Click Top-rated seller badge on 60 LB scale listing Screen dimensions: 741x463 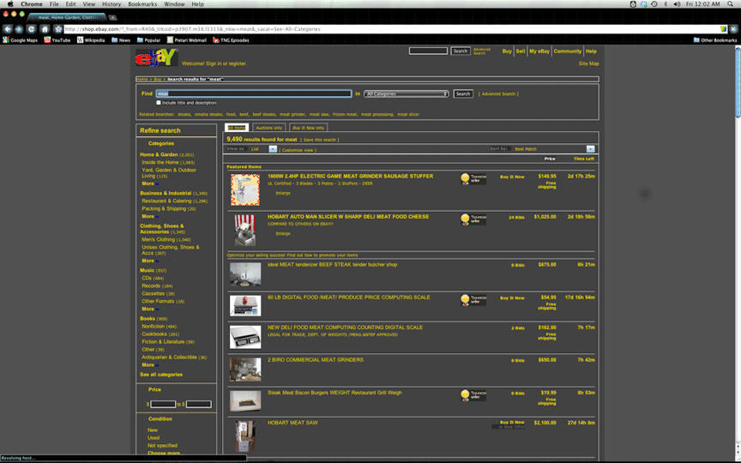473,300
